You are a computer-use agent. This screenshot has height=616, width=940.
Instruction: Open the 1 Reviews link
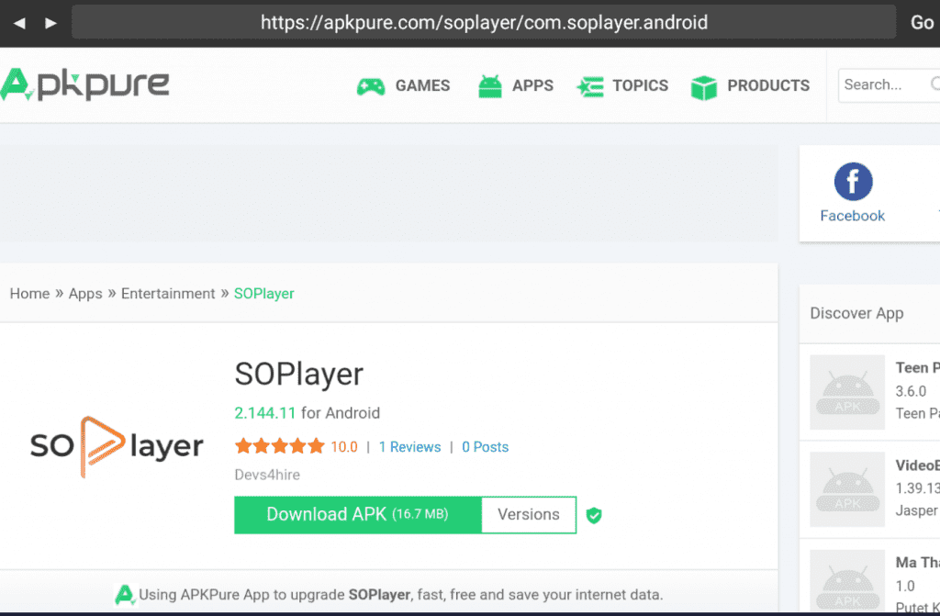coord(409,447)
